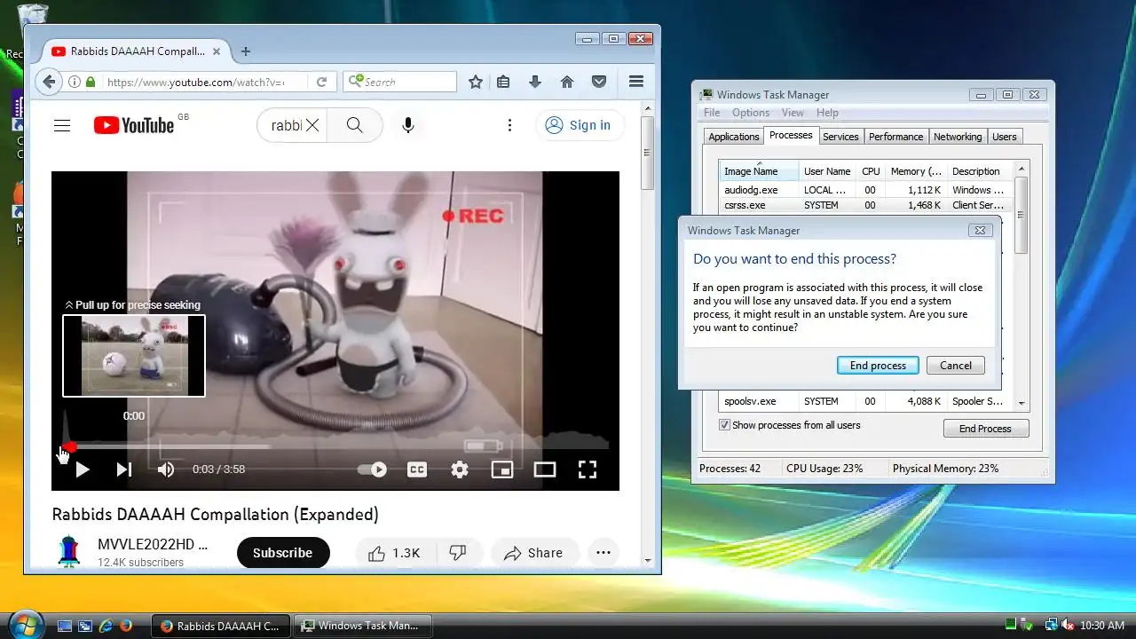This screenshot has height=639, width=1136.
Task: Click muted volume tray icon
Action: (x=1068, y=626)
